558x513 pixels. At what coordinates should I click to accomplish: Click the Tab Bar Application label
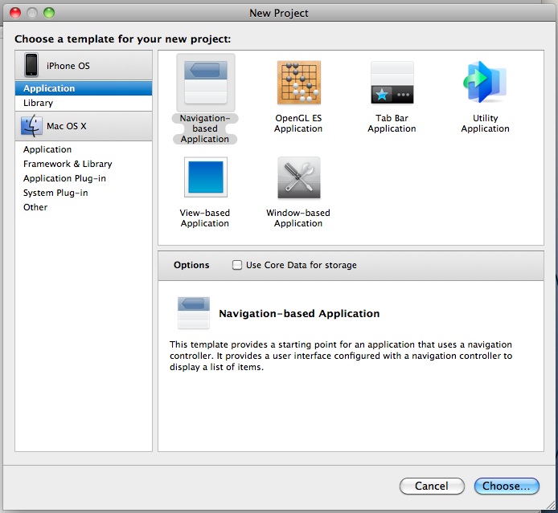pos(392,124)
